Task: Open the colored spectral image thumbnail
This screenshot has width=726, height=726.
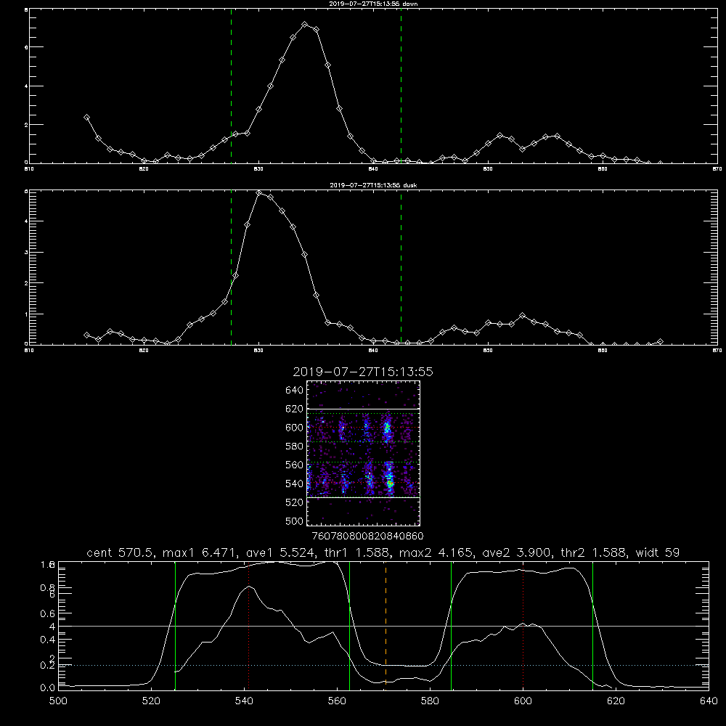Action: pyautogui.click(x=364, y=453)
